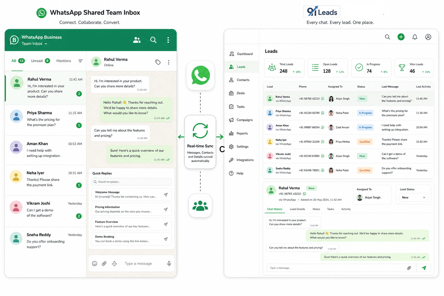
Task: Open Sneha Reddy conversation in chat list
Action: (x=45, y=241)
